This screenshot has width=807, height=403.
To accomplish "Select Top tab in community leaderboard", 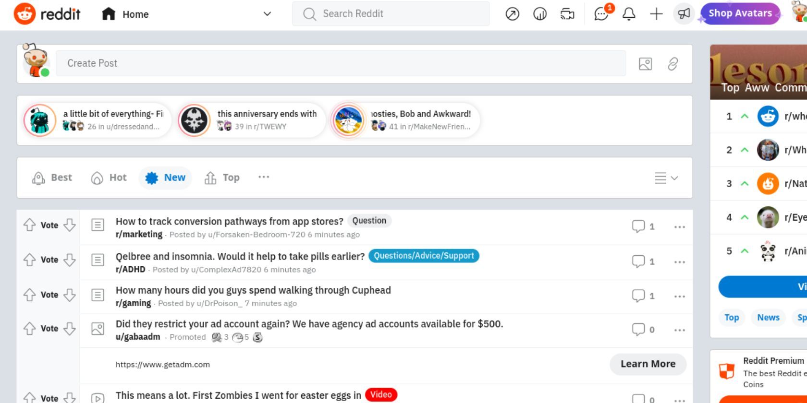I will tap(731, 317).
